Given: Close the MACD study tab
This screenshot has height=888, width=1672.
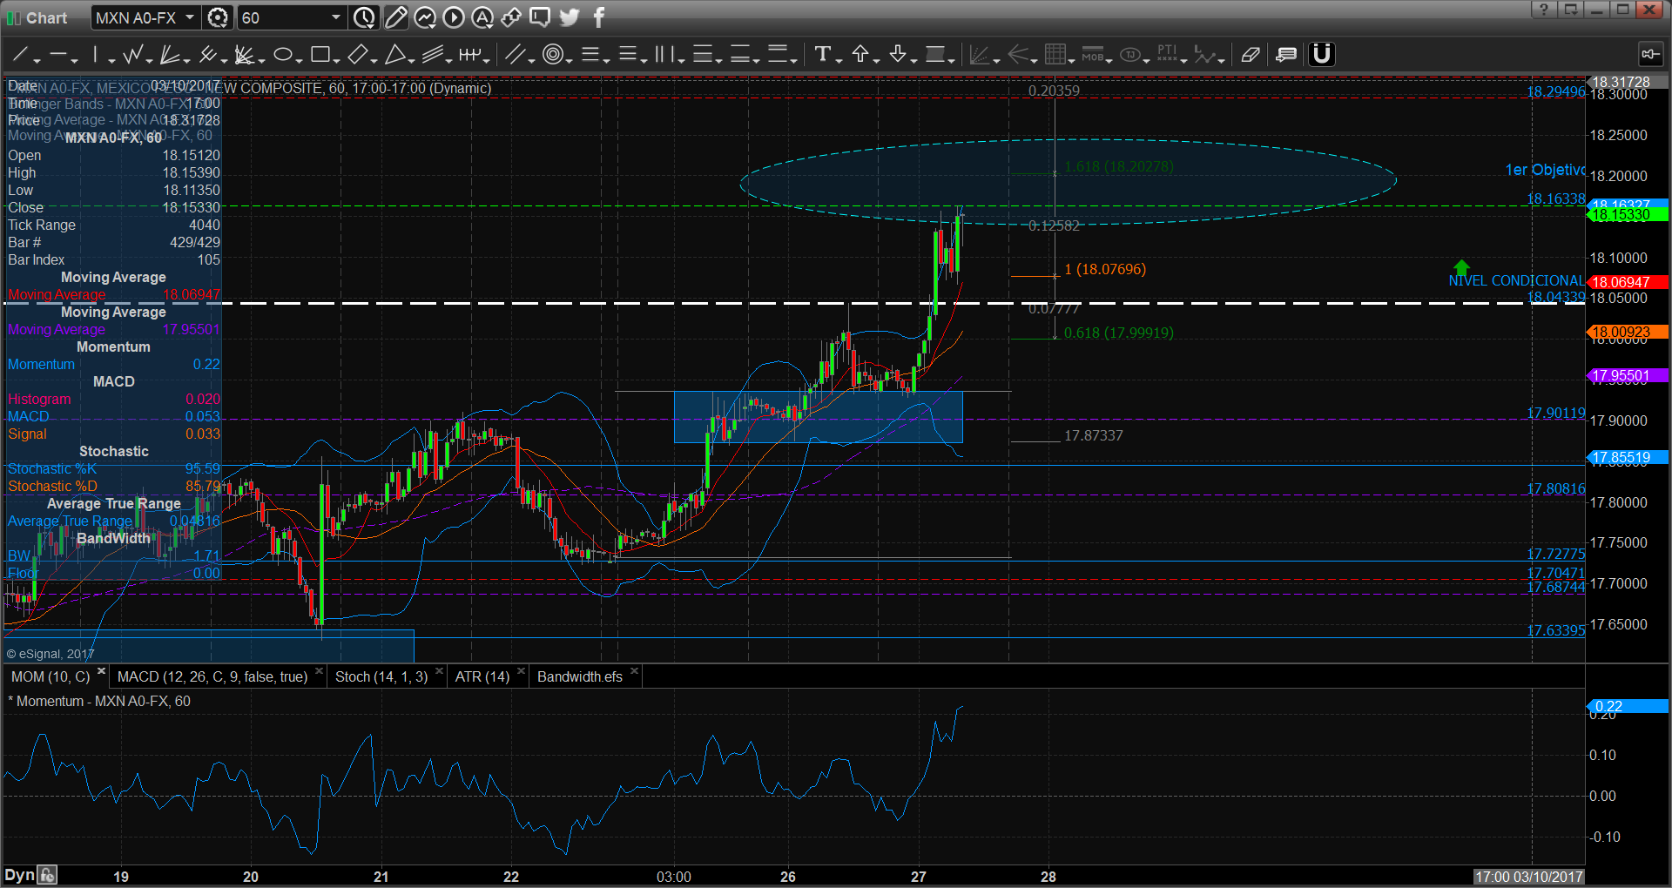Looking at the screenshot, I should tap(319, 671).
